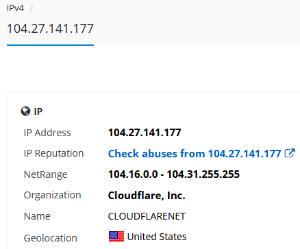Click the globe icon beside IP heading
300x249 pixels.
25,112
